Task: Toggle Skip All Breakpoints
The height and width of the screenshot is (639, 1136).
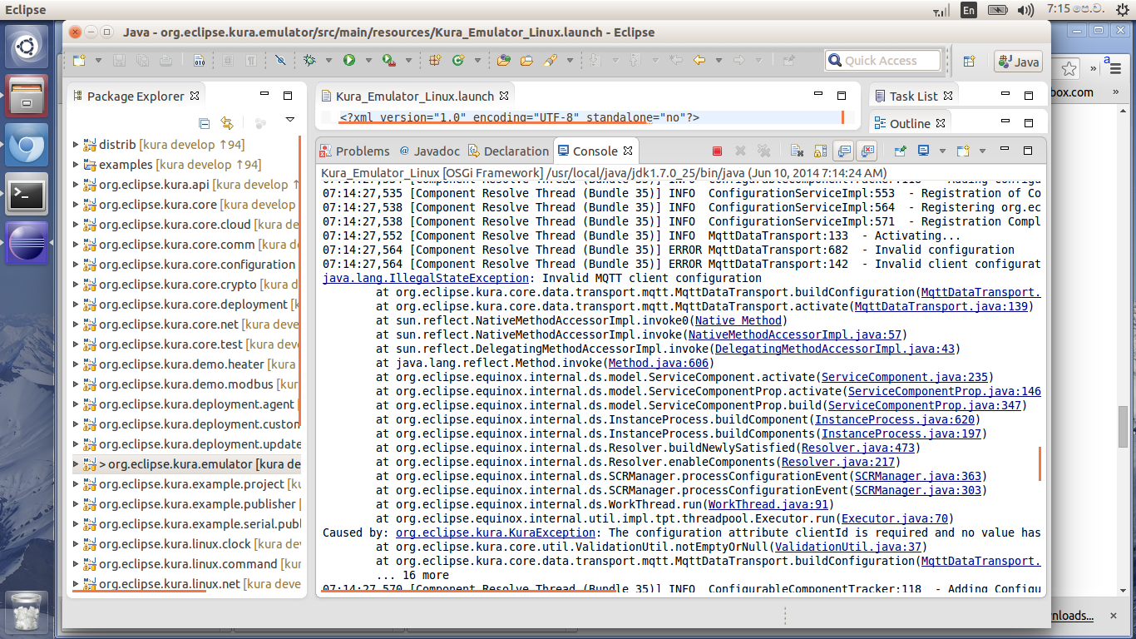Action: tap(280, 61)
